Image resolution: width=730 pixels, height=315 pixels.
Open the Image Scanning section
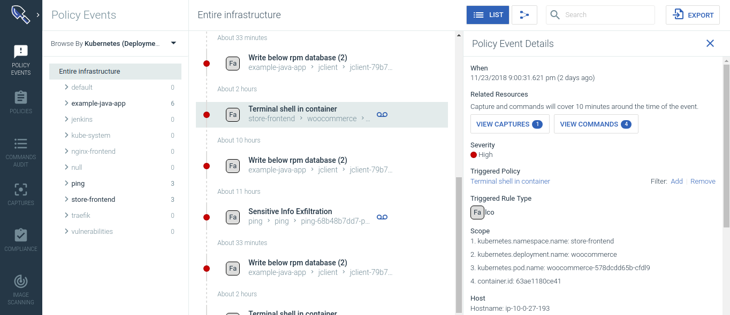pyautogui.click(x=21, y=288)
